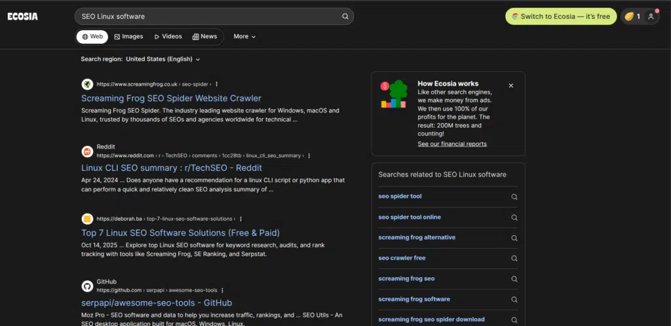
Task: Click the screamingfrog.co.uk URL breadcrumb
Action: 153,84
